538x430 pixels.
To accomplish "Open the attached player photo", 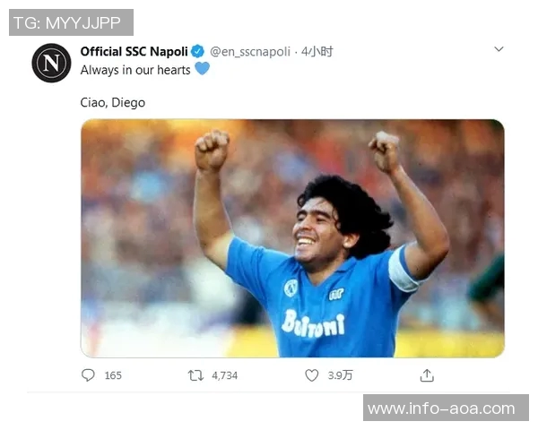I will pyautogui.click(x=292, y=238).
